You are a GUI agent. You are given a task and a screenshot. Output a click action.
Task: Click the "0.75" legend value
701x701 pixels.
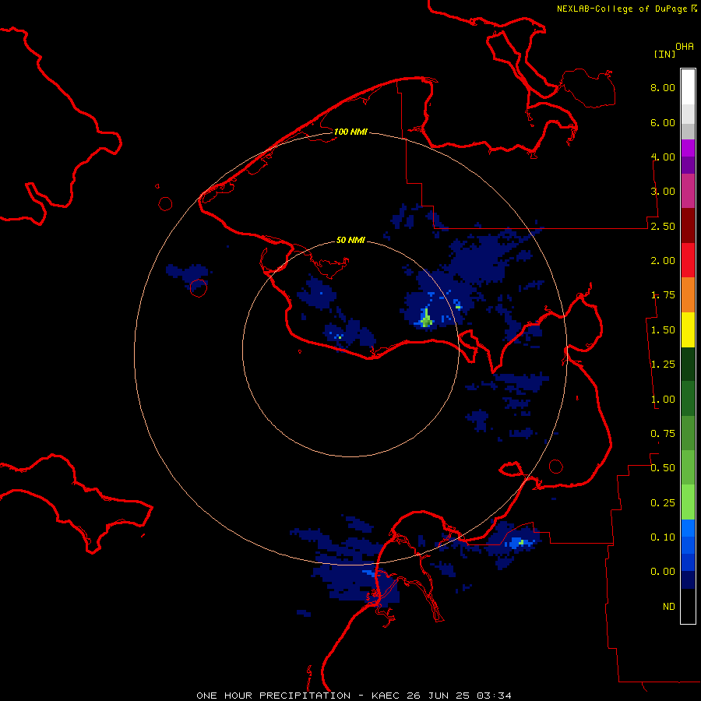(x=663, y=434)
